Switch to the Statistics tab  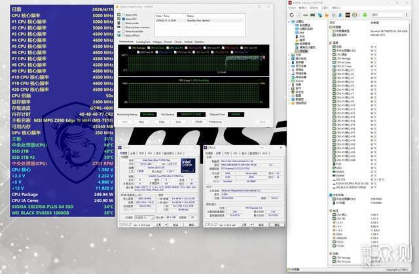click(x=199, y=42)
